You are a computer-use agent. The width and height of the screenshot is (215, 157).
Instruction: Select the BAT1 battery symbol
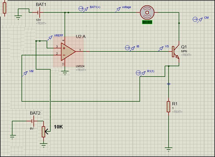[39, 12]
